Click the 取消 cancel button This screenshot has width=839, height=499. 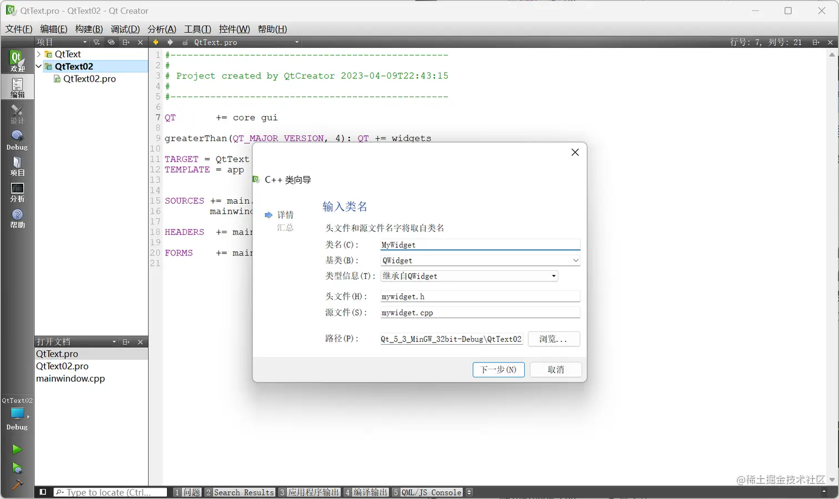555,370
